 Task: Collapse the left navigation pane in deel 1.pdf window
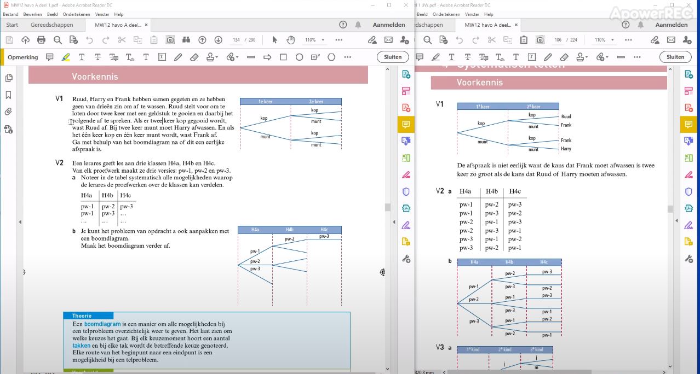(20, 221)
